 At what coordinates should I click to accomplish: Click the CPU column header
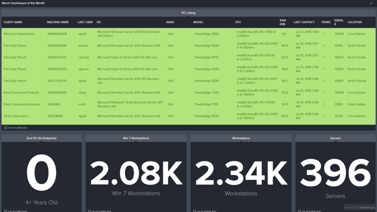pyautogui.click(x=238, y=22)
